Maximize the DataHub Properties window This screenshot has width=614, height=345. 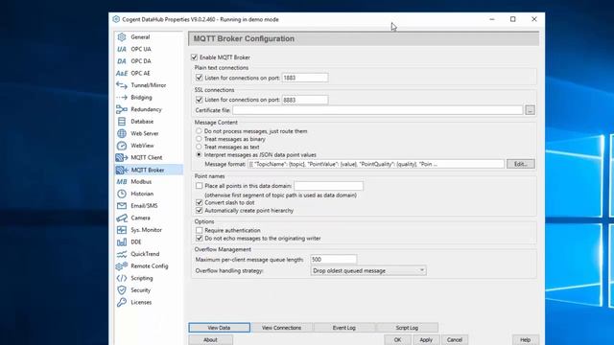[513, 19]
